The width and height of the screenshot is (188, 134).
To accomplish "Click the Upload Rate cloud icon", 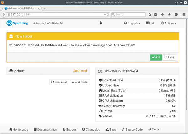I will pyautogui.click(x=100, y=85).
